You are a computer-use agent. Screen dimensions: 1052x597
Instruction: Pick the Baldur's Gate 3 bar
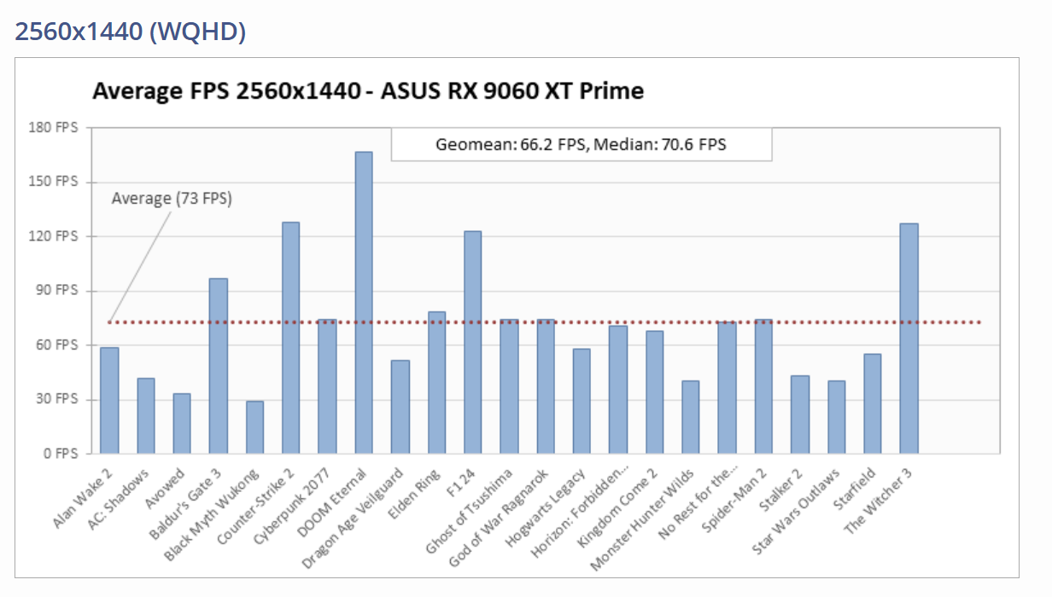point(219,366)
